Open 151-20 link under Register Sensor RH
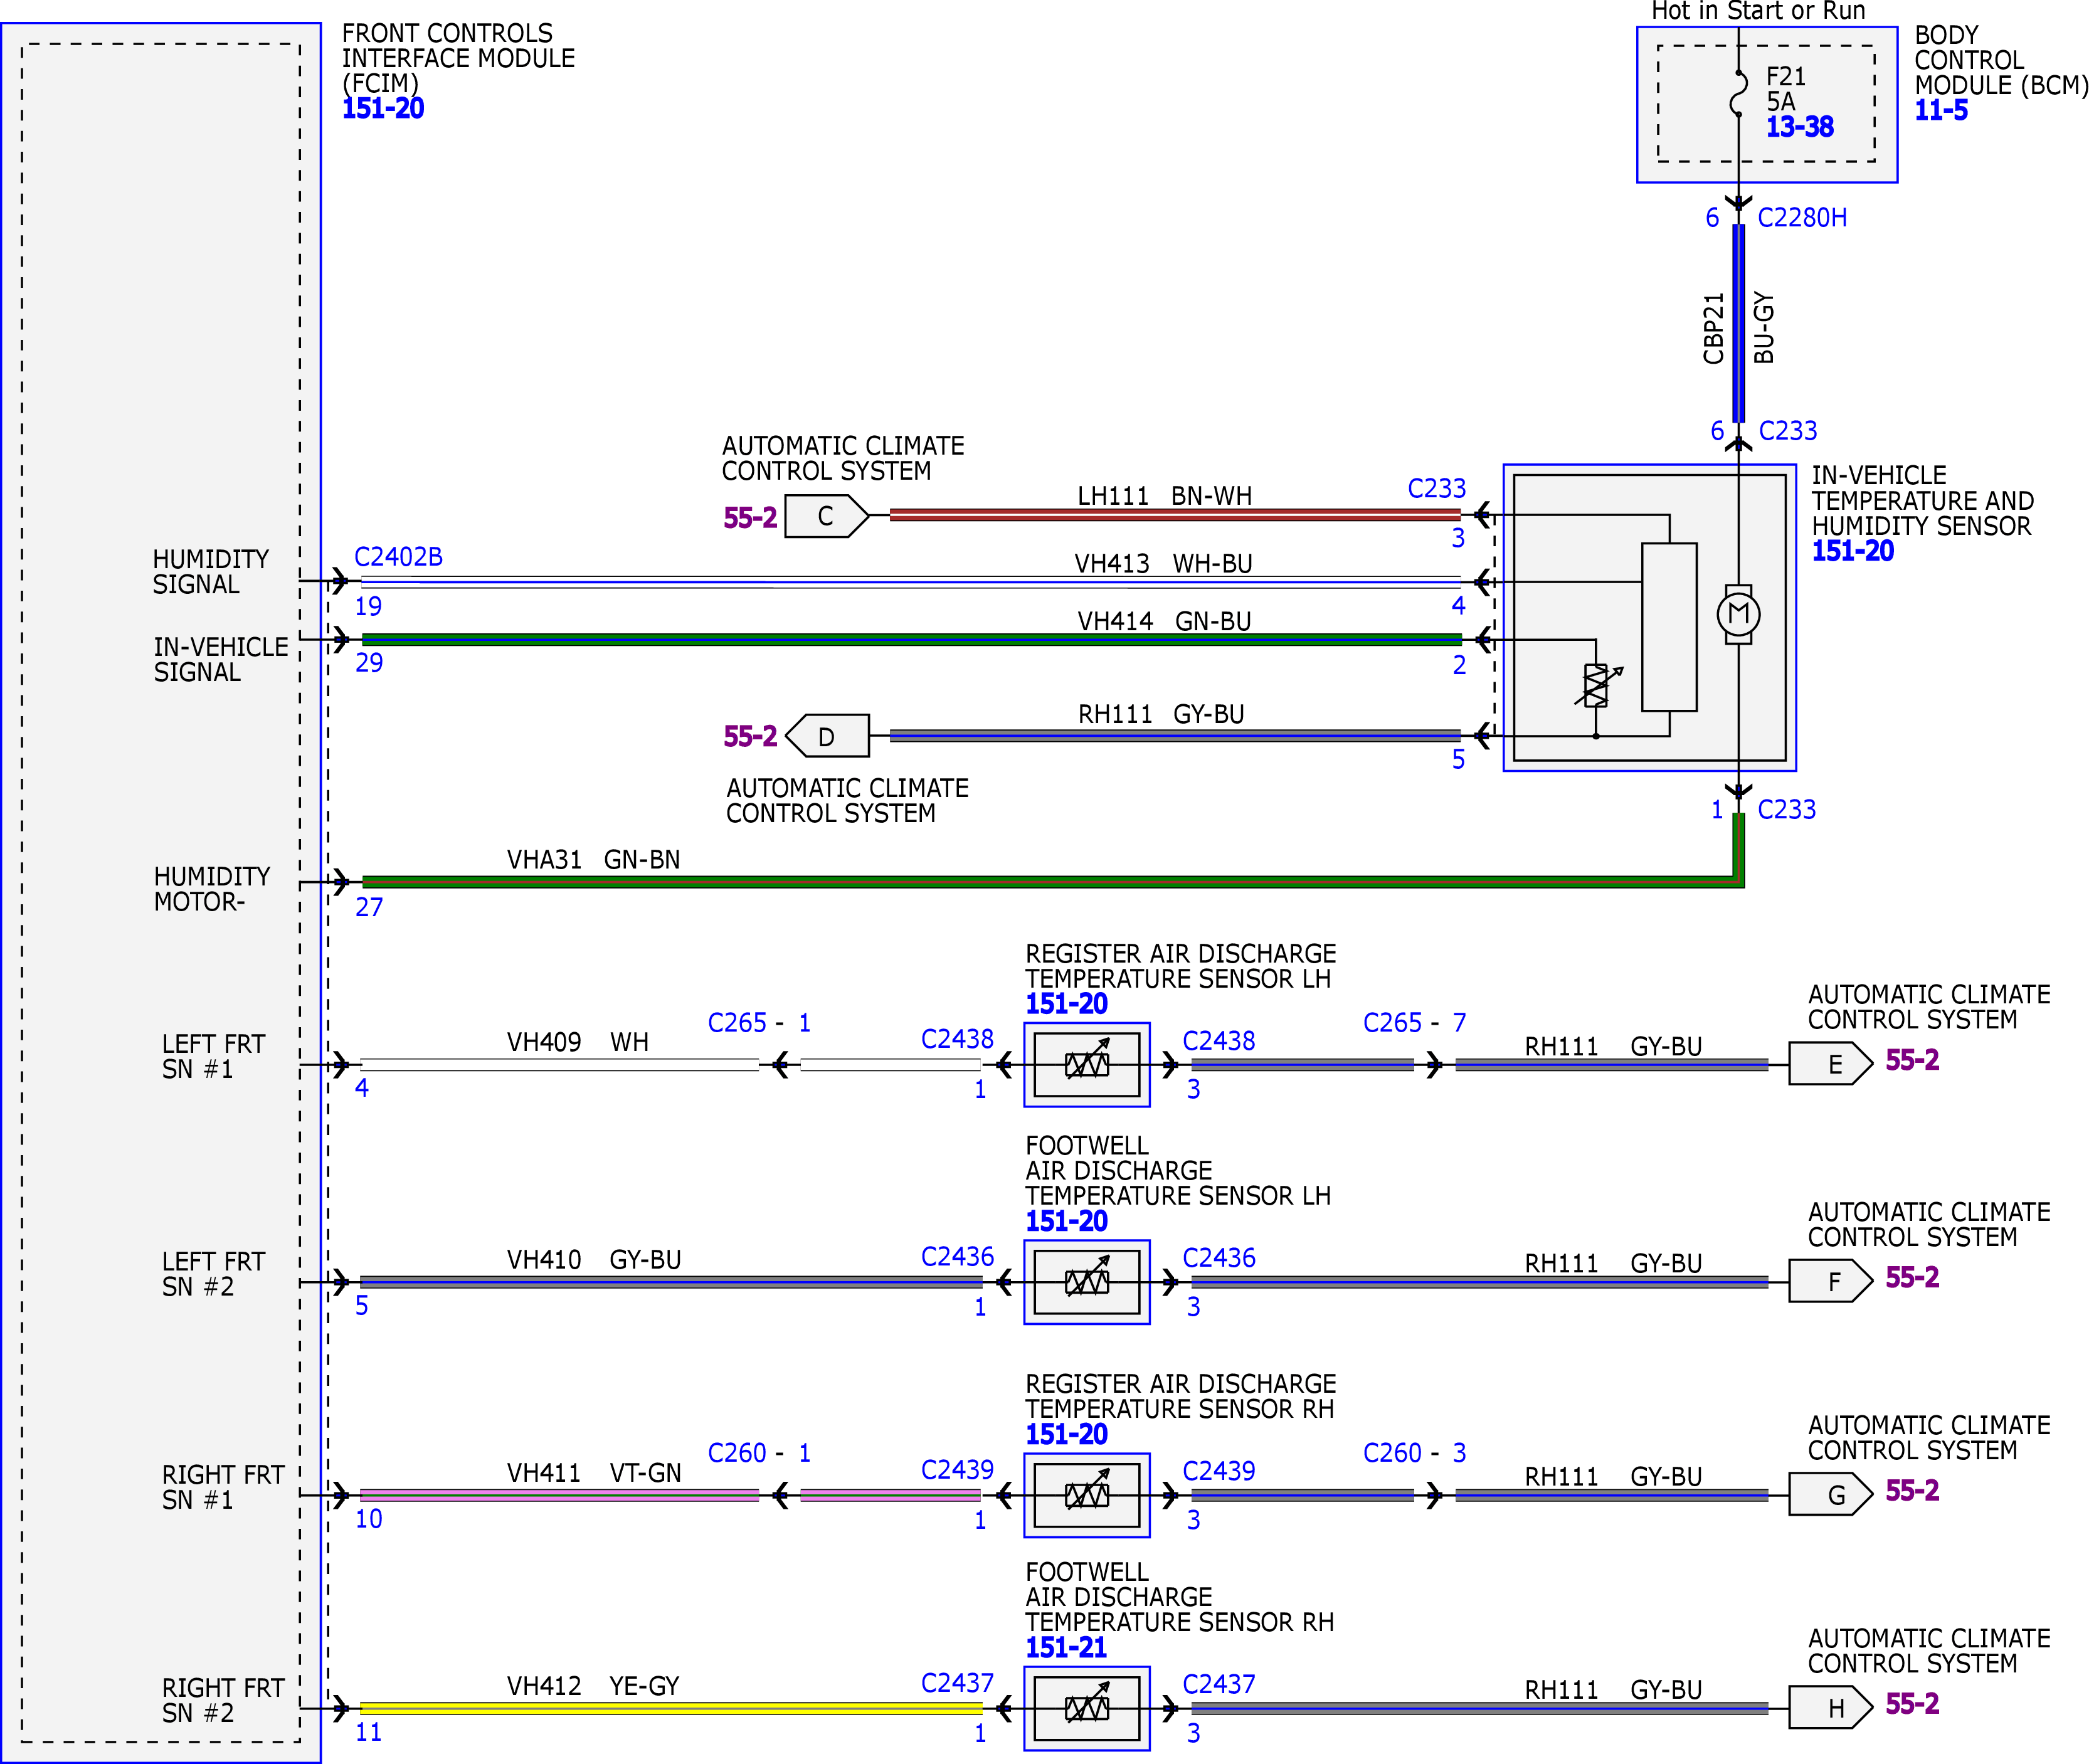 pyautogui.click(x=1066, y=1434)
